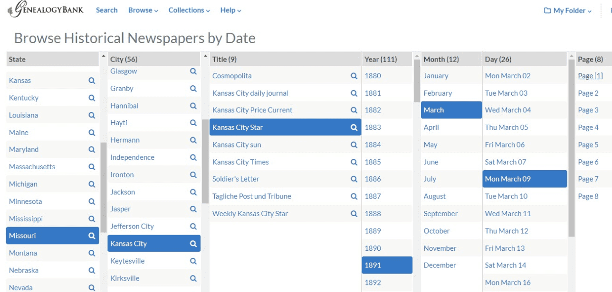Click the search icon next to Kansas

click(92, 81)
